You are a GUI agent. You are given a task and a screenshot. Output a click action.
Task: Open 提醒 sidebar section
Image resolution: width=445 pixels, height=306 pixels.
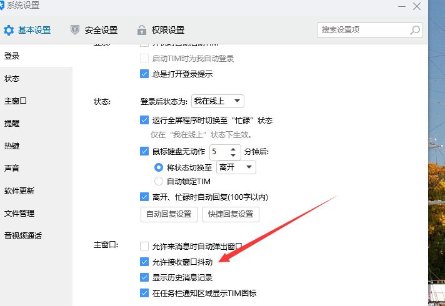point(36,124)
